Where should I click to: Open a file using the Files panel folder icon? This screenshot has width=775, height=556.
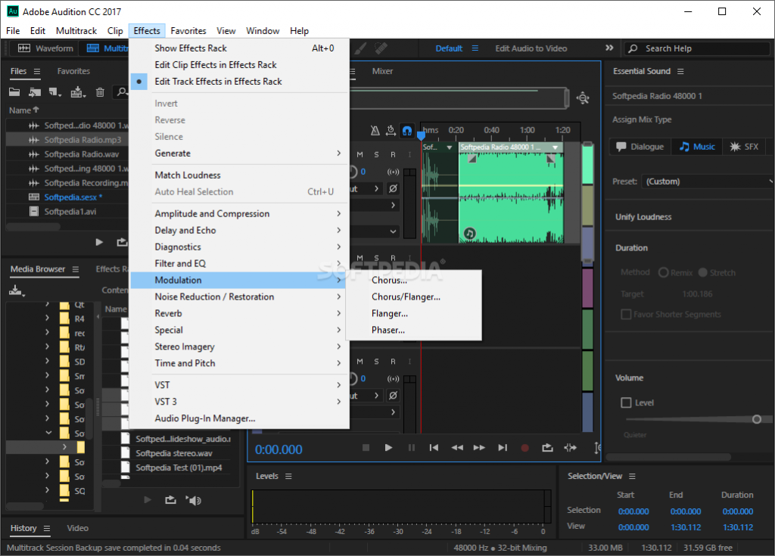click(x=14, y=92)
